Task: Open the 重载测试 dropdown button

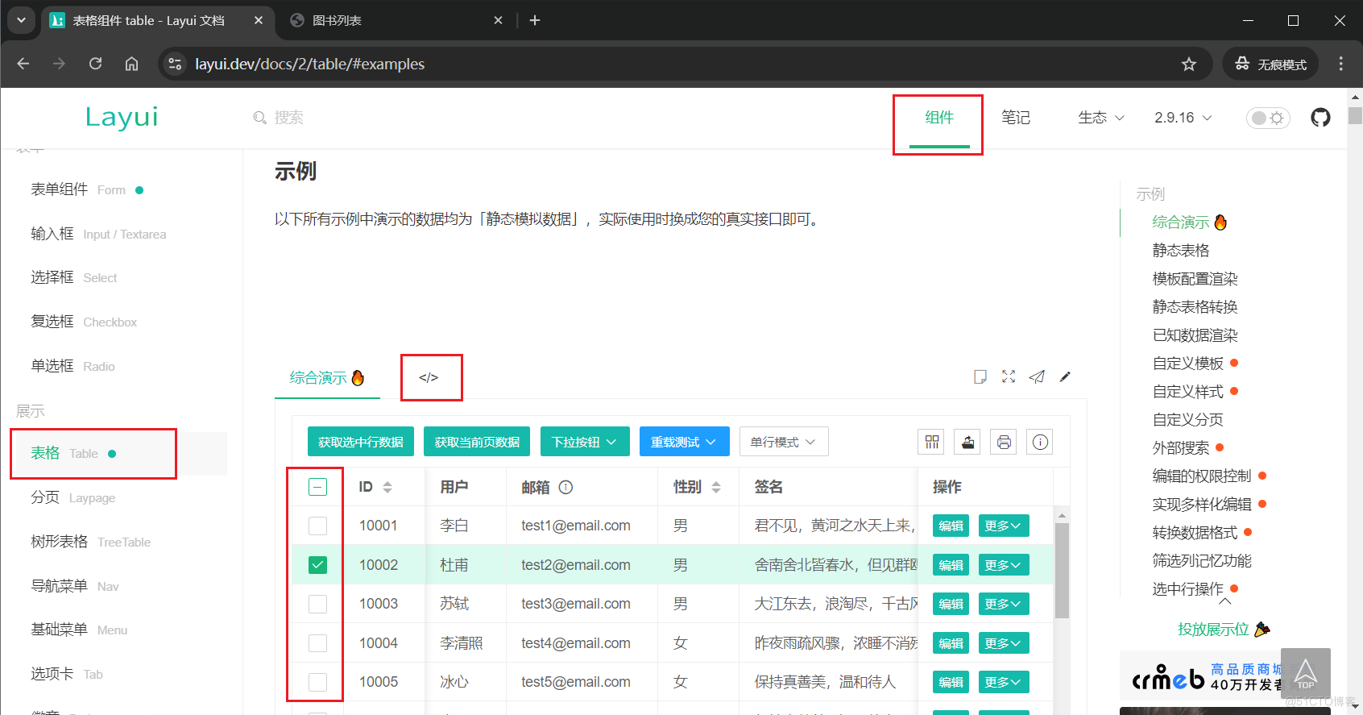Action: click(x=685, y=442)
